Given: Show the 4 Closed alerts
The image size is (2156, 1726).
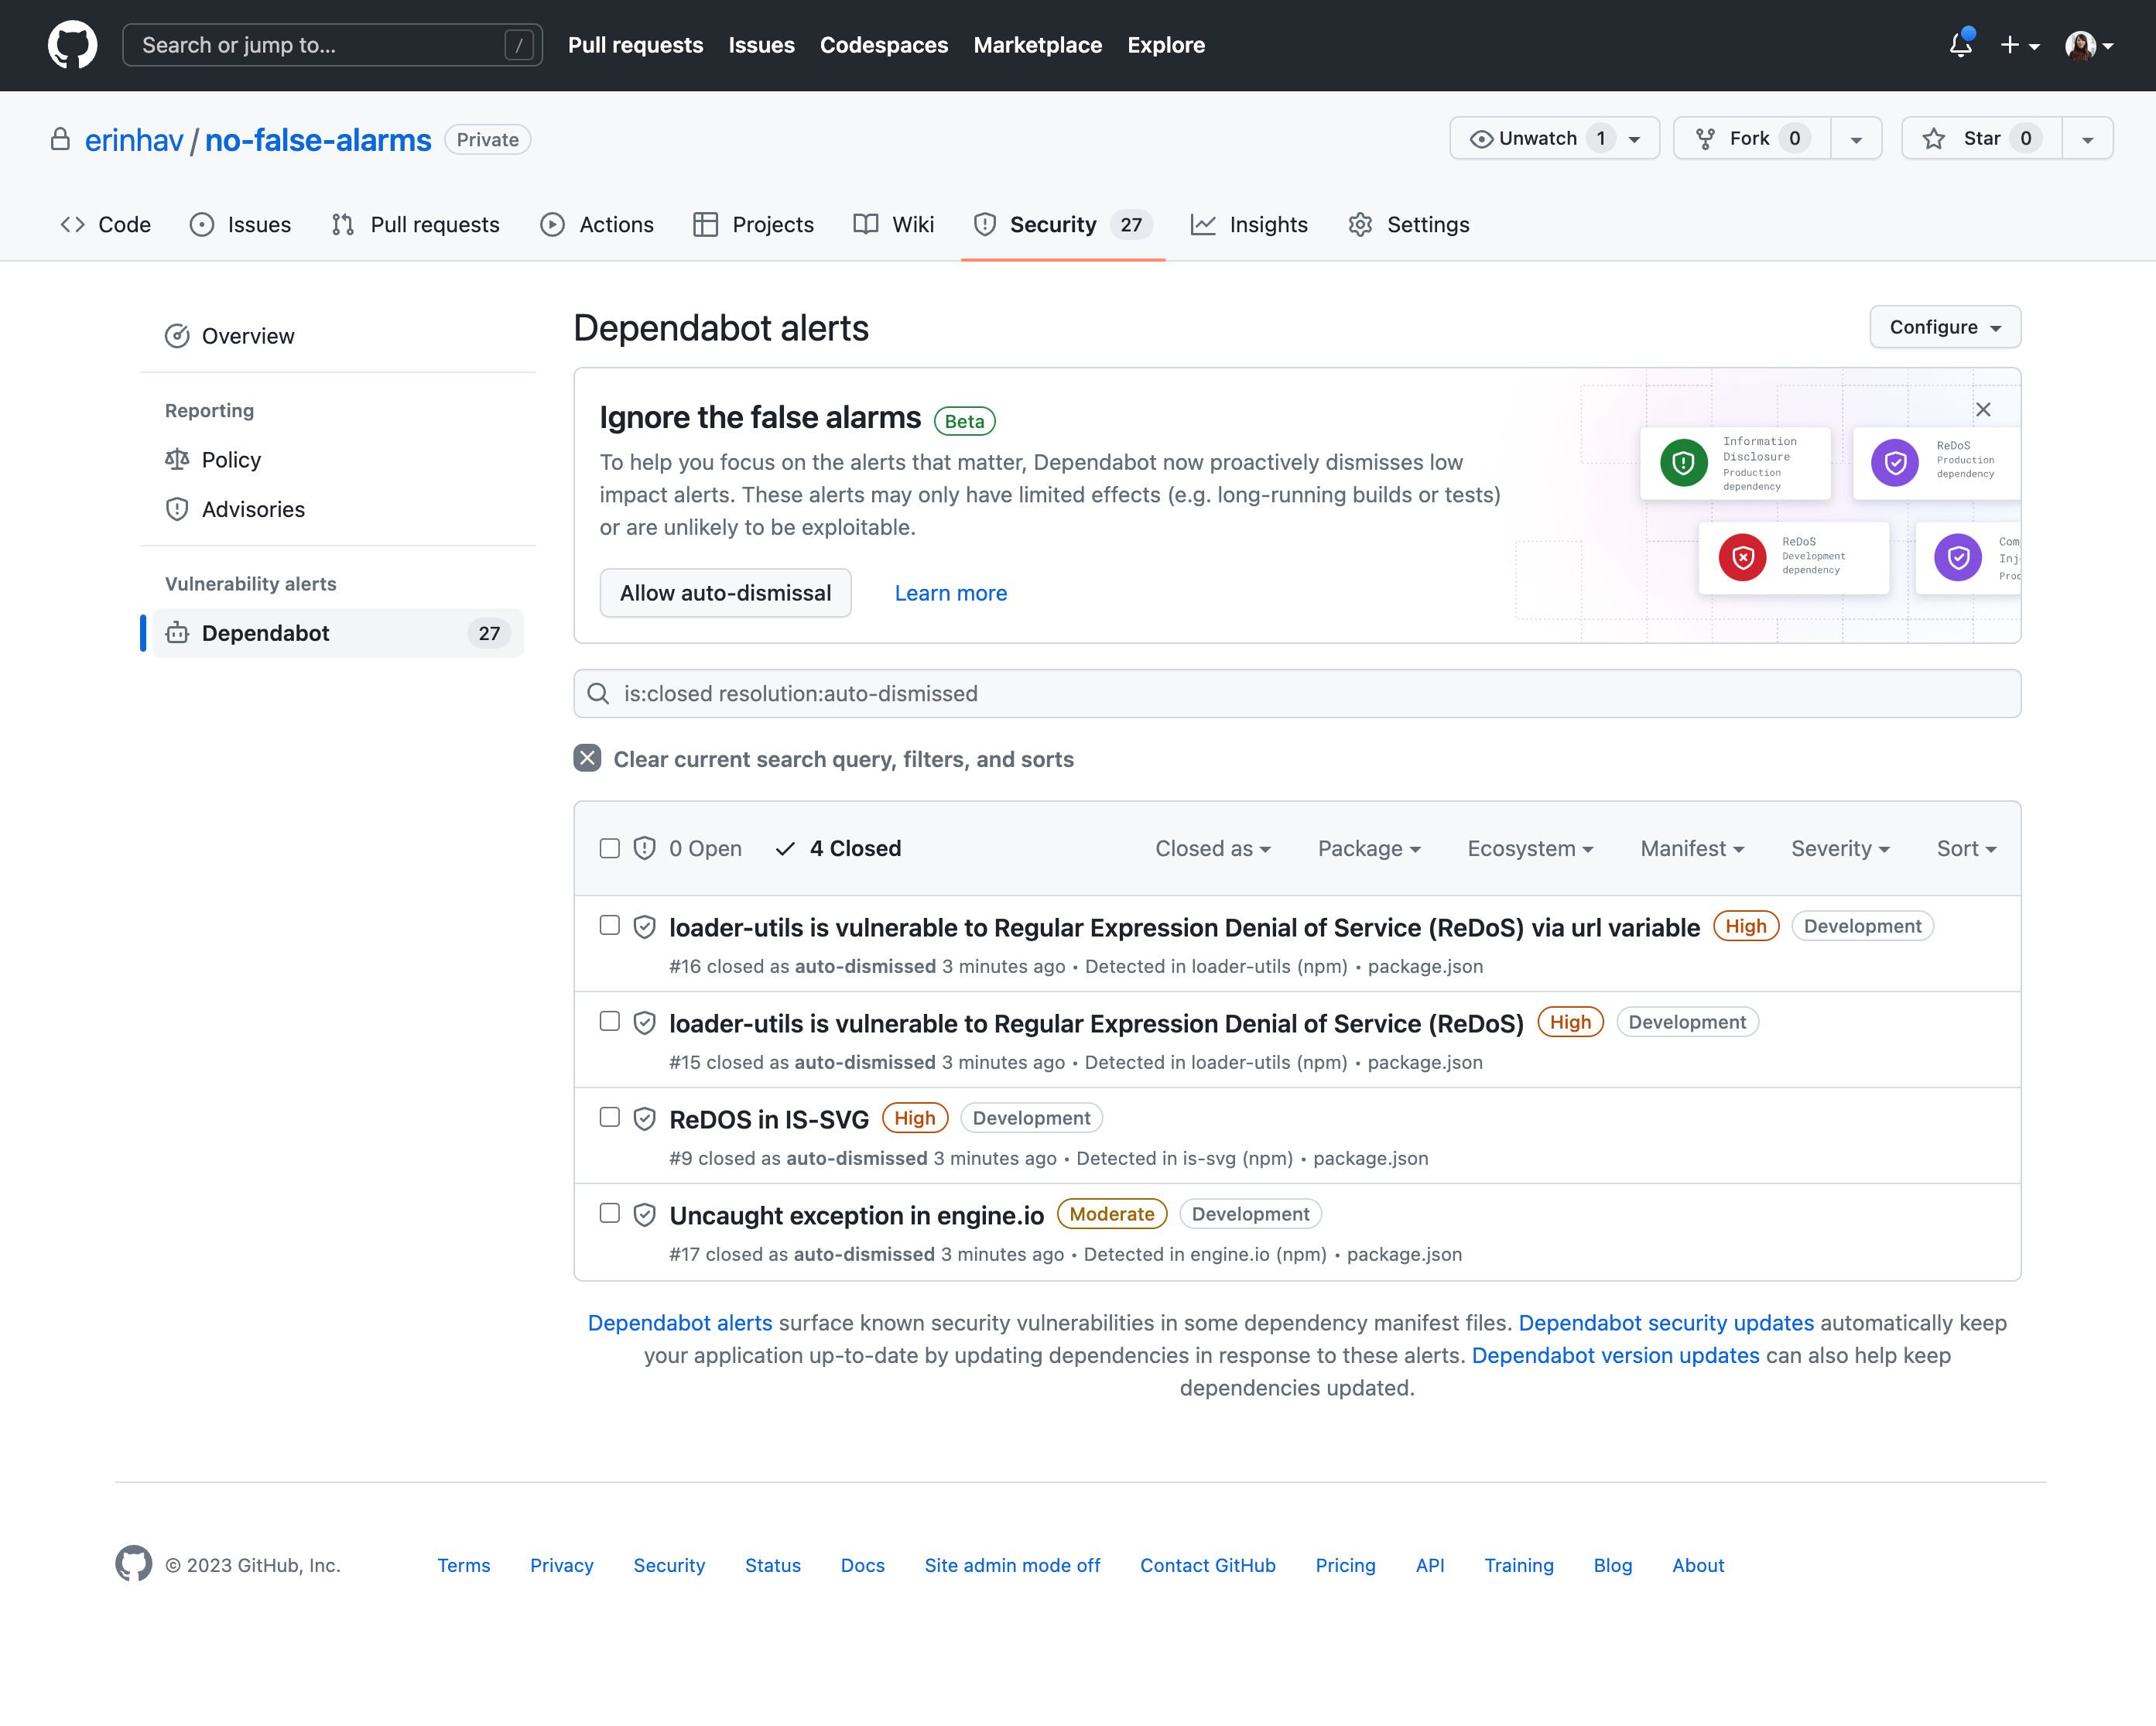Looking at the screenshot, I should 838,848.
